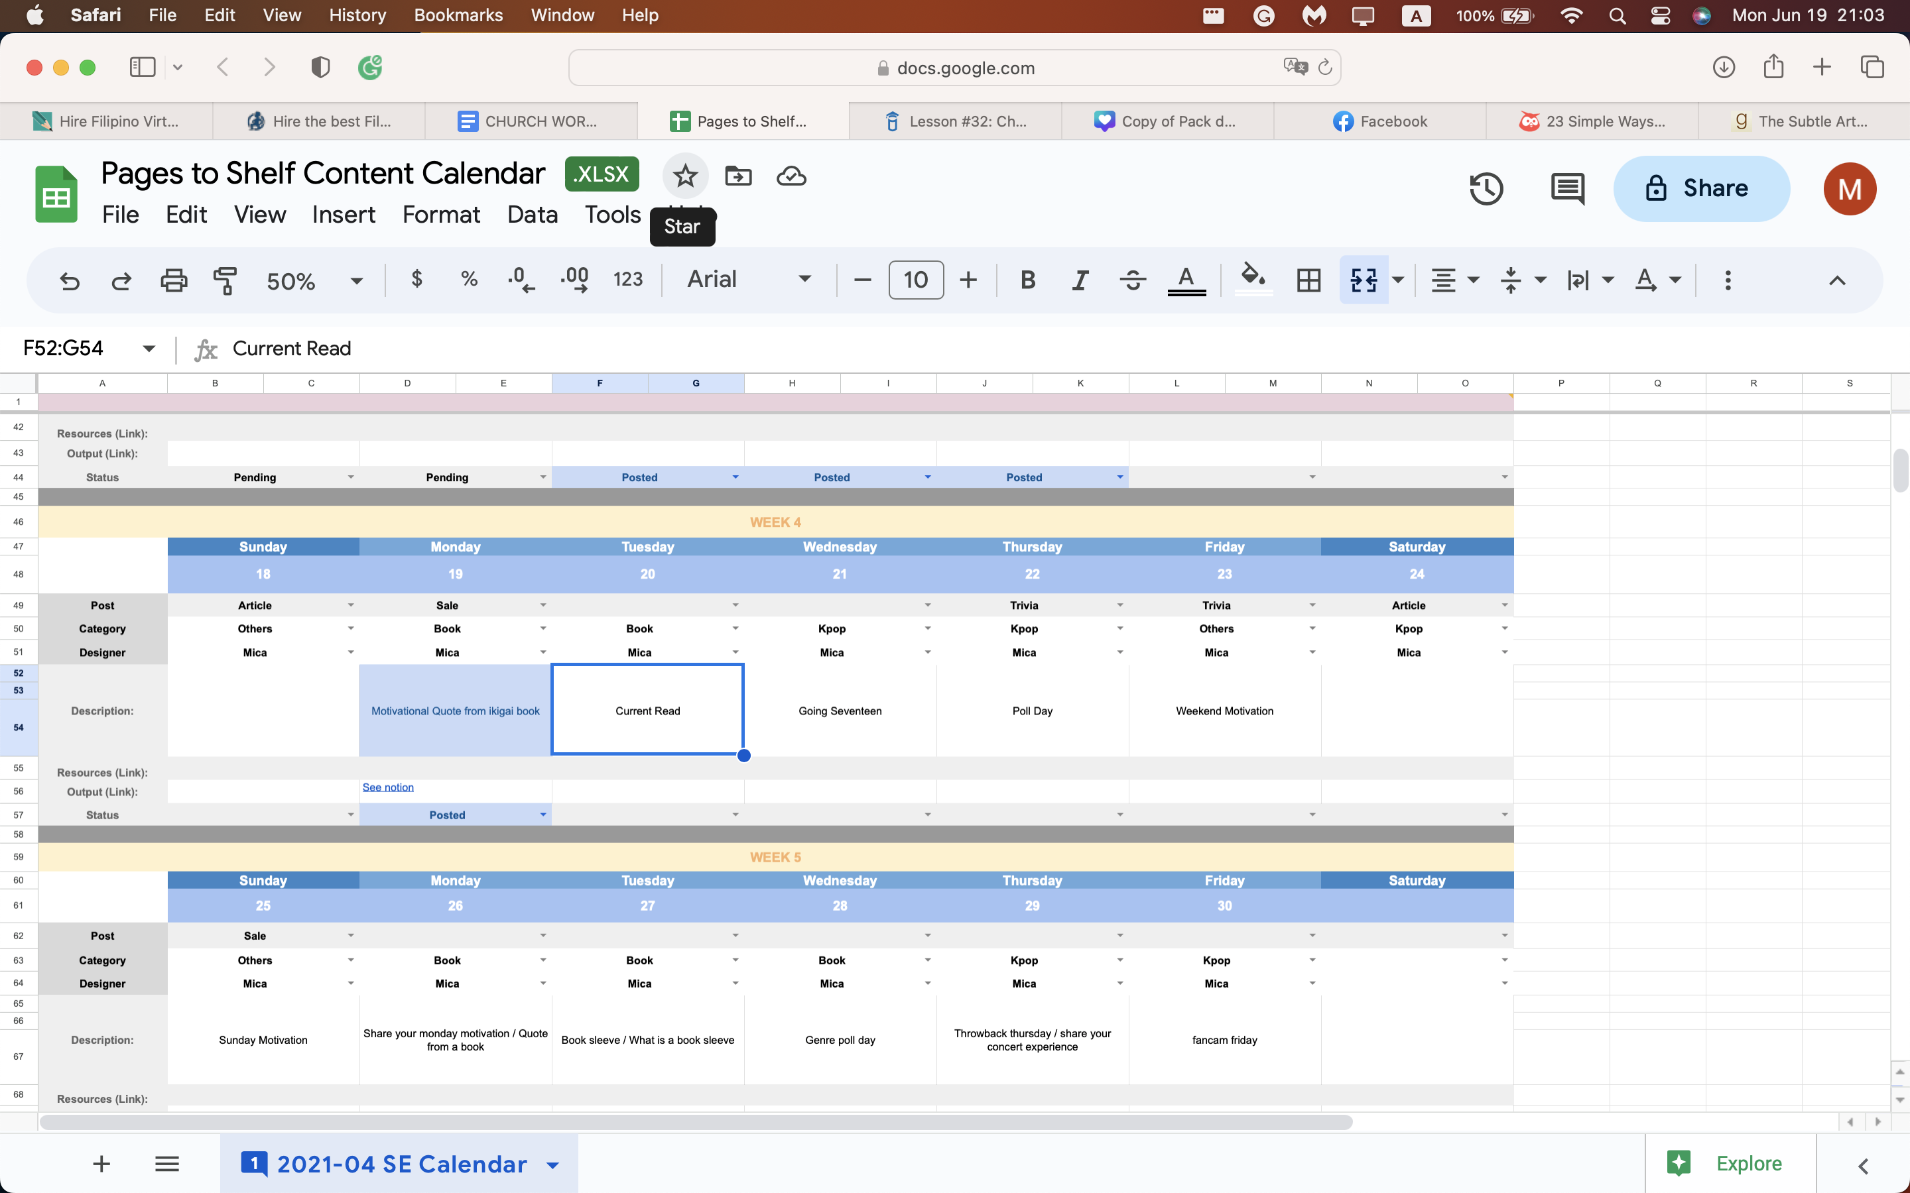1910x1193 pixels.
Task: Click the .XLSX format badge
Action: tap(602, 174)
